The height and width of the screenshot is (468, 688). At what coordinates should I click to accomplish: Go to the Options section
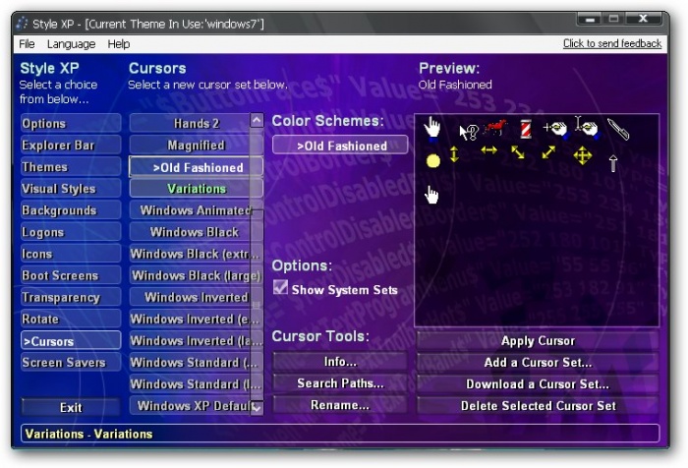pyautogui.click(x=71, y=123)
